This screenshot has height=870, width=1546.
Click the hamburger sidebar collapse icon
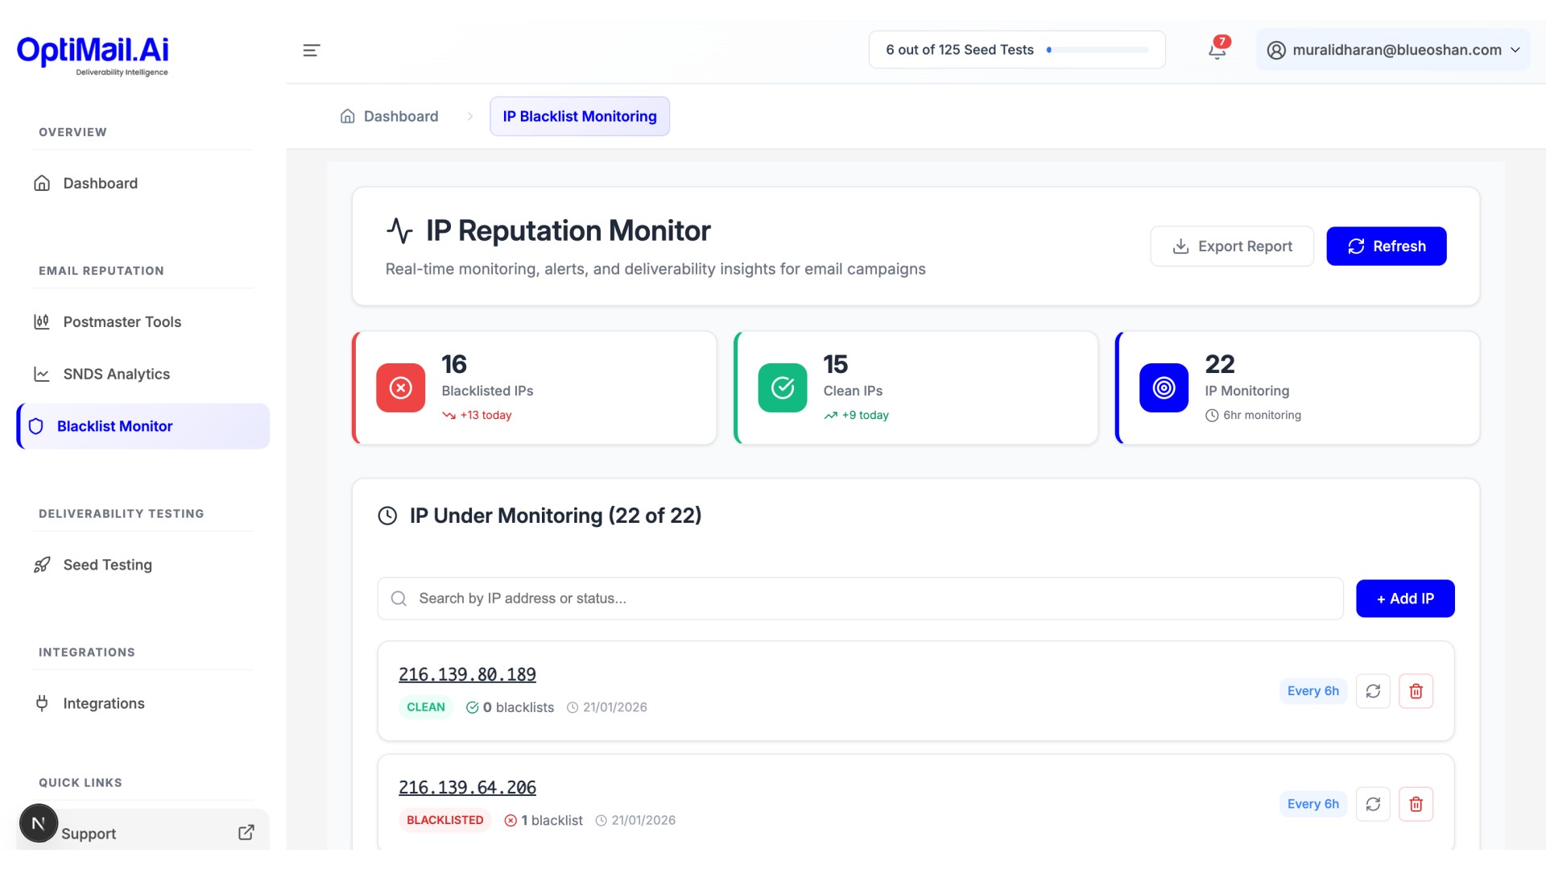click(x=311, y=50)
